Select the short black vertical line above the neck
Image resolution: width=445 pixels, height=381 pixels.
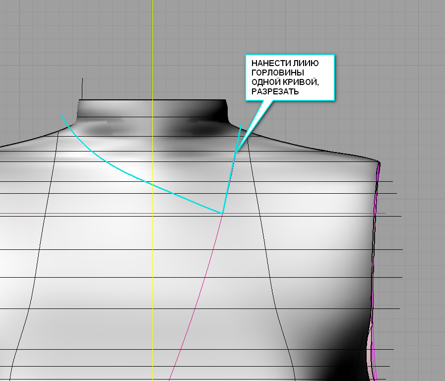click(82, 88)
